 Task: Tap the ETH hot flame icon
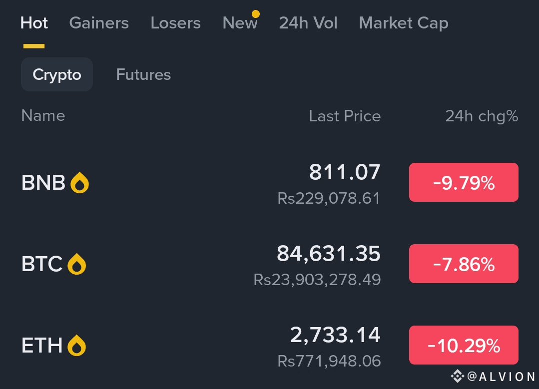tap(76, 346)
